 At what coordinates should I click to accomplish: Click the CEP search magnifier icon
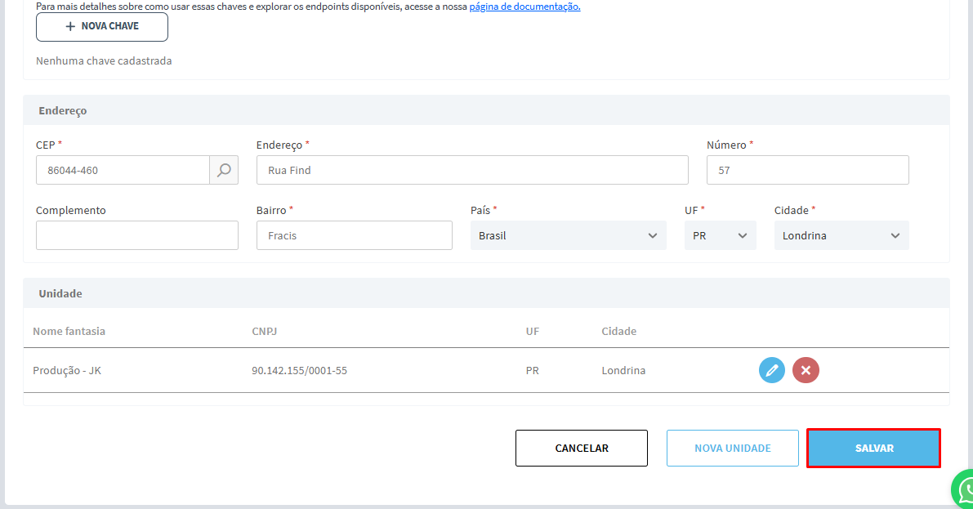[224, 170]
